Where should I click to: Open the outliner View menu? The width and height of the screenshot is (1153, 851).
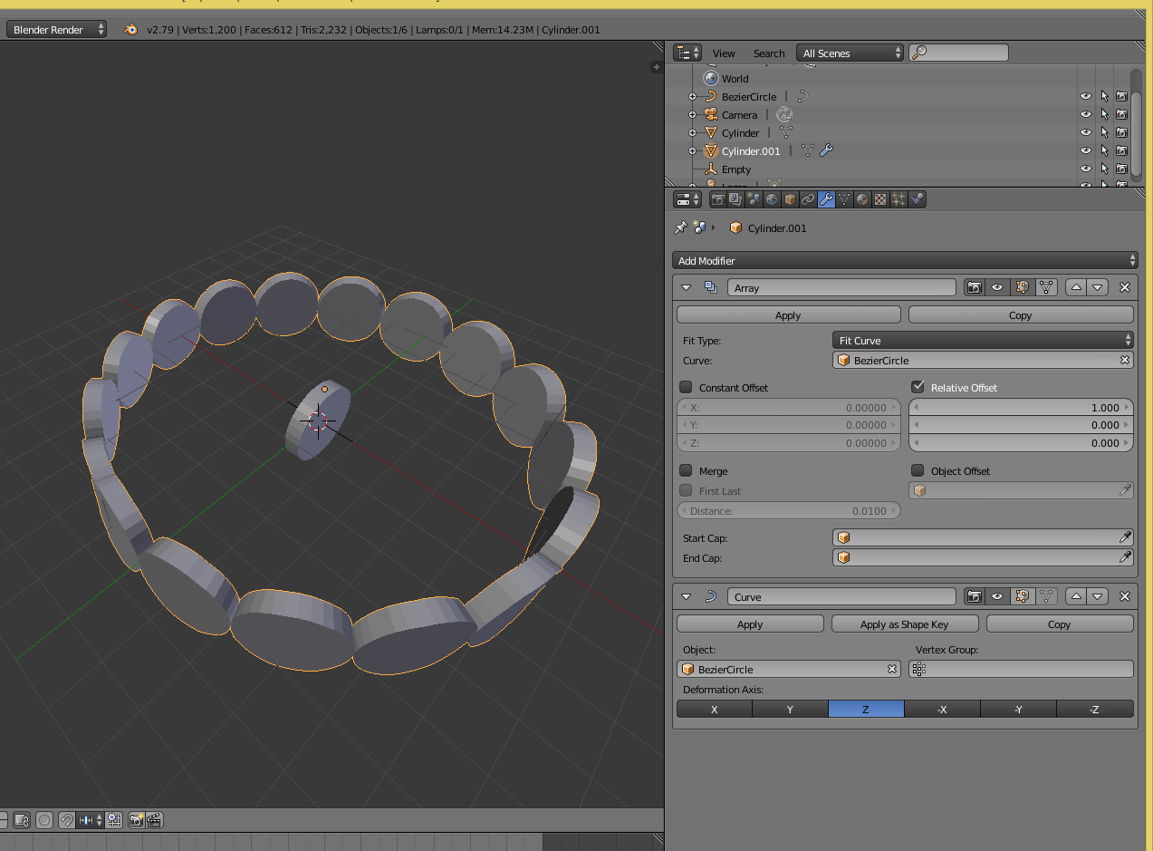[x=724, y=53]
